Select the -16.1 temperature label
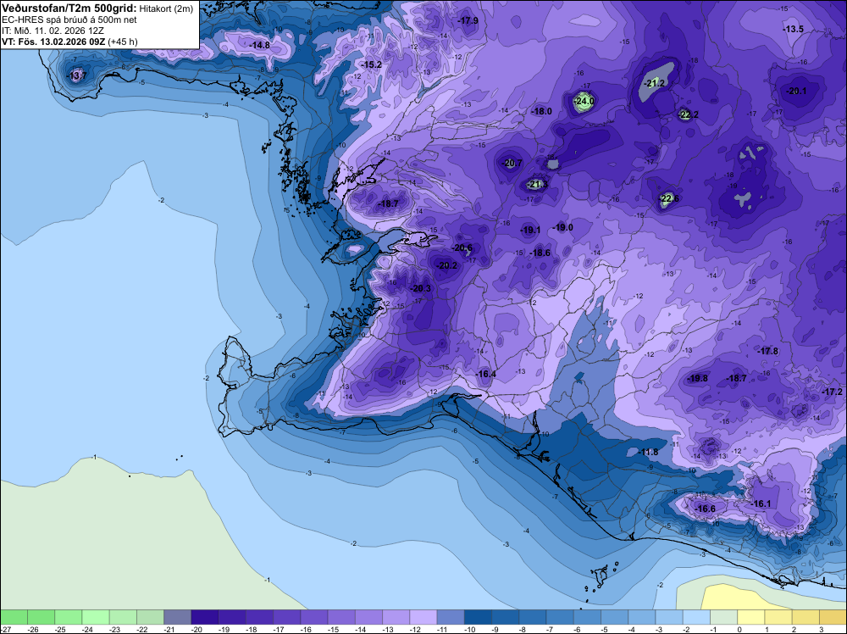This screenshot has width=847, height=634. pos(761,503)
